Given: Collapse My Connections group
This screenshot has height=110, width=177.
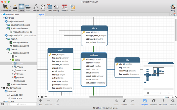Looking at the screenshot, I should [x=2, y=88].
